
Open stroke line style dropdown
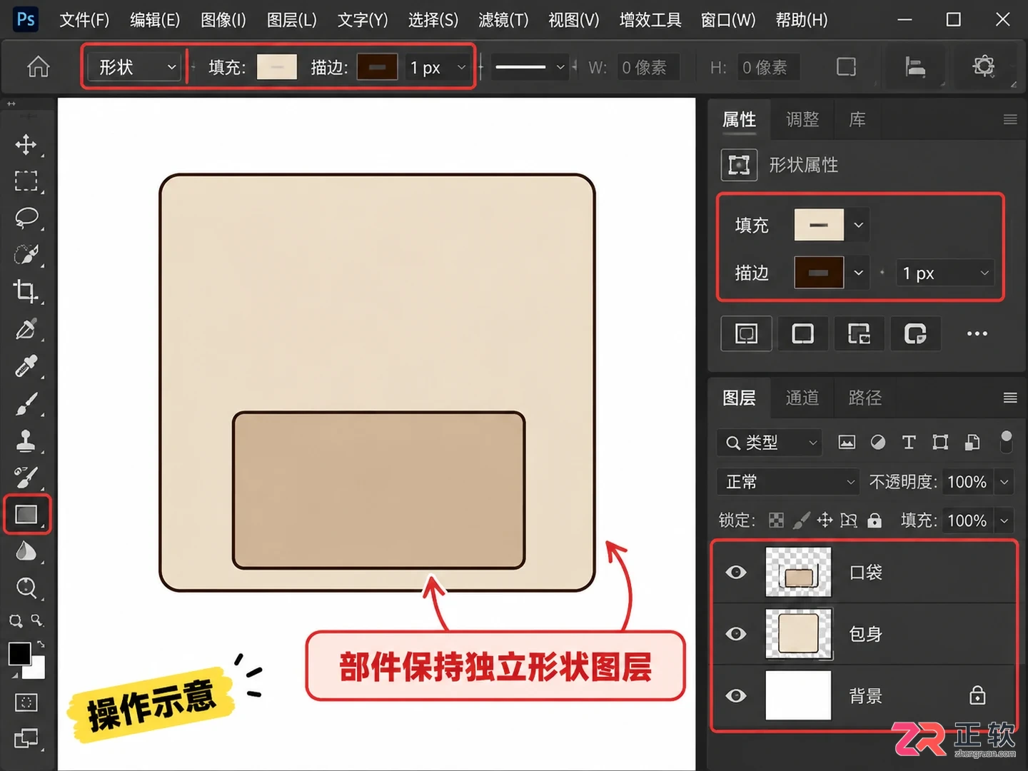(x=530, y=67)
